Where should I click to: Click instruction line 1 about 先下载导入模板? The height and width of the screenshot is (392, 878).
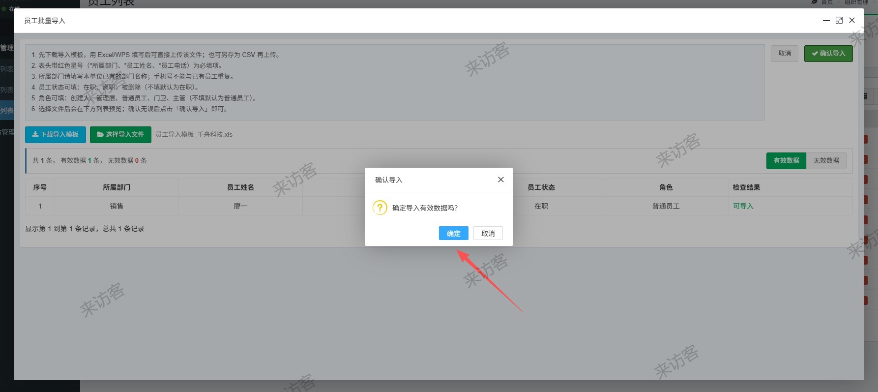point(157,55)
